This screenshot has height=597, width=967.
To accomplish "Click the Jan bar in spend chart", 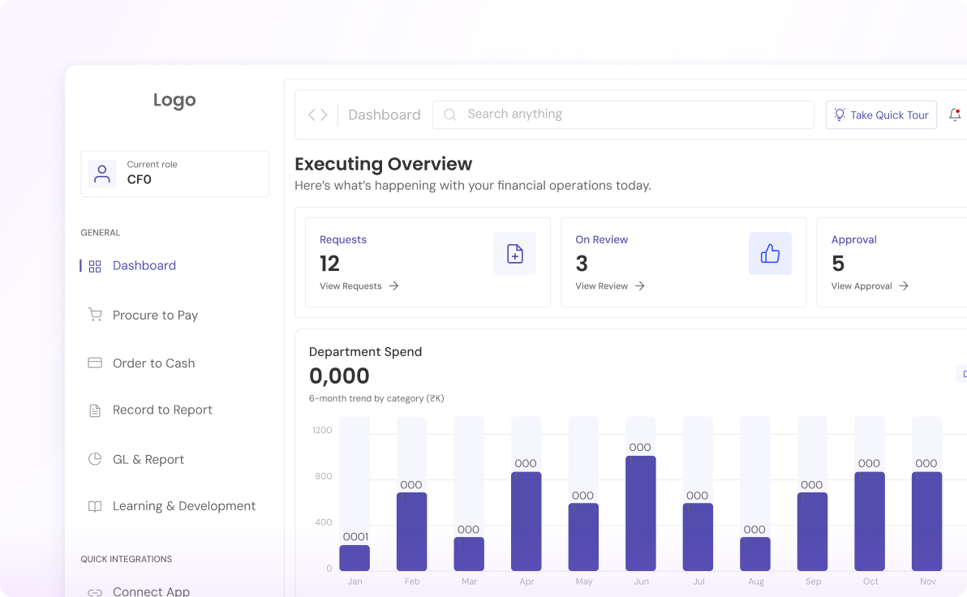I will [x=355, y=558].
